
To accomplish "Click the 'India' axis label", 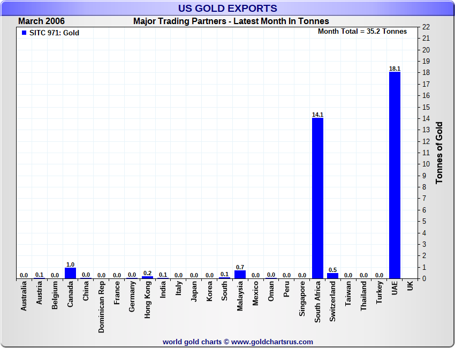I will coord(163,289).
